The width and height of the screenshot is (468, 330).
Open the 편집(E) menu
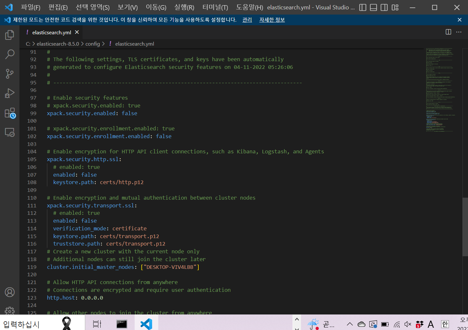58,7
